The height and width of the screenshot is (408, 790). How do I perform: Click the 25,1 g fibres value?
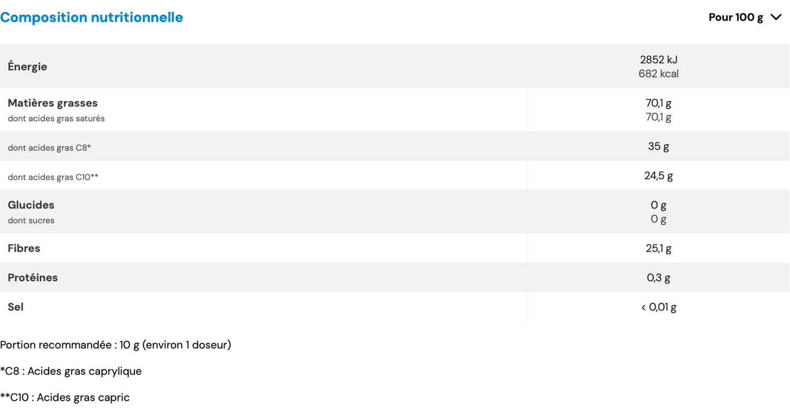coord(658,249)
